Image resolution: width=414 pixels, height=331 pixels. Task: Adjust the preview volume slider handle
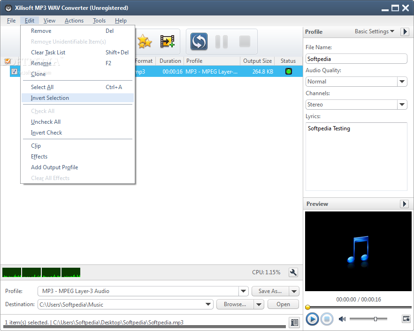click(x=375, y=319)
